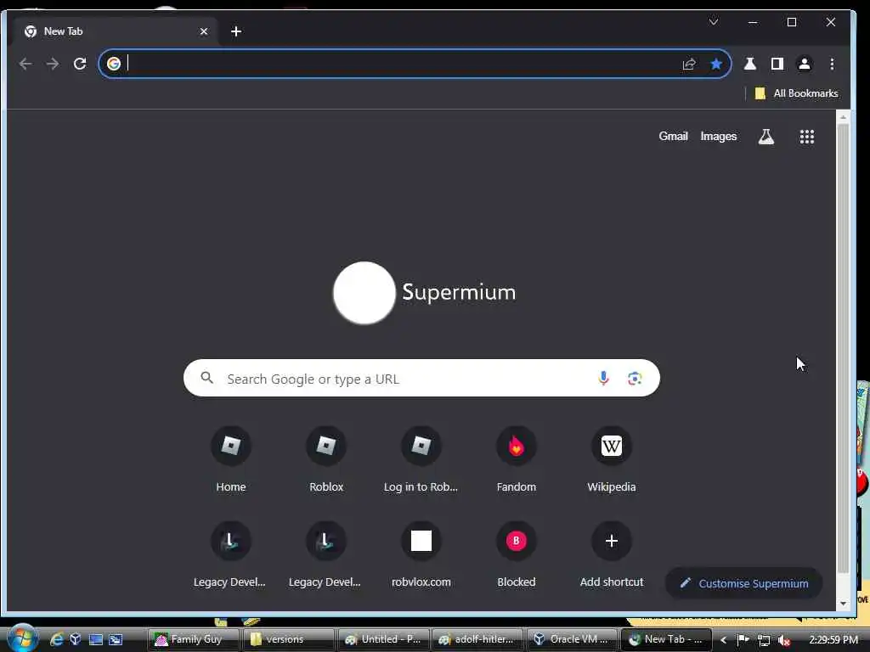Open the profile avatar icon
The height and width of the screenshot is (652, 870).
pos(805,64)
